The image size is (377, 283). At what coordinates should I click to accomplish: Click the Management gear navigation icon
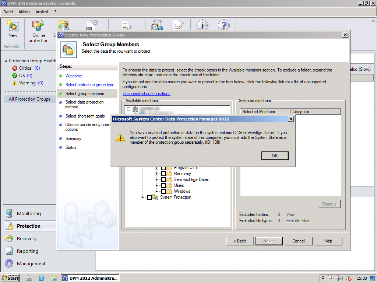tap(9, 263)
